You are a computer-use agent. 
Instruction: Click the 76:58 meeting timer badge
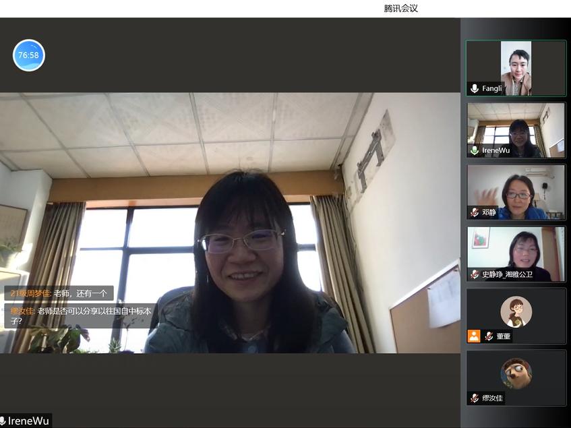coord(29,55)
